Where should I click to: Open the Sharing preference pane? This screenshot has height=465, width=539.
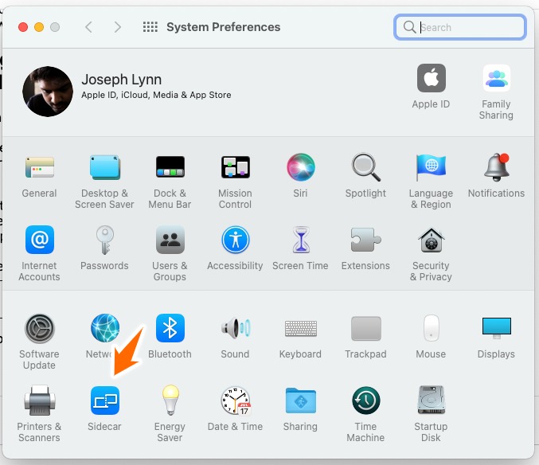pyautogui.click(x=301, y=401)
